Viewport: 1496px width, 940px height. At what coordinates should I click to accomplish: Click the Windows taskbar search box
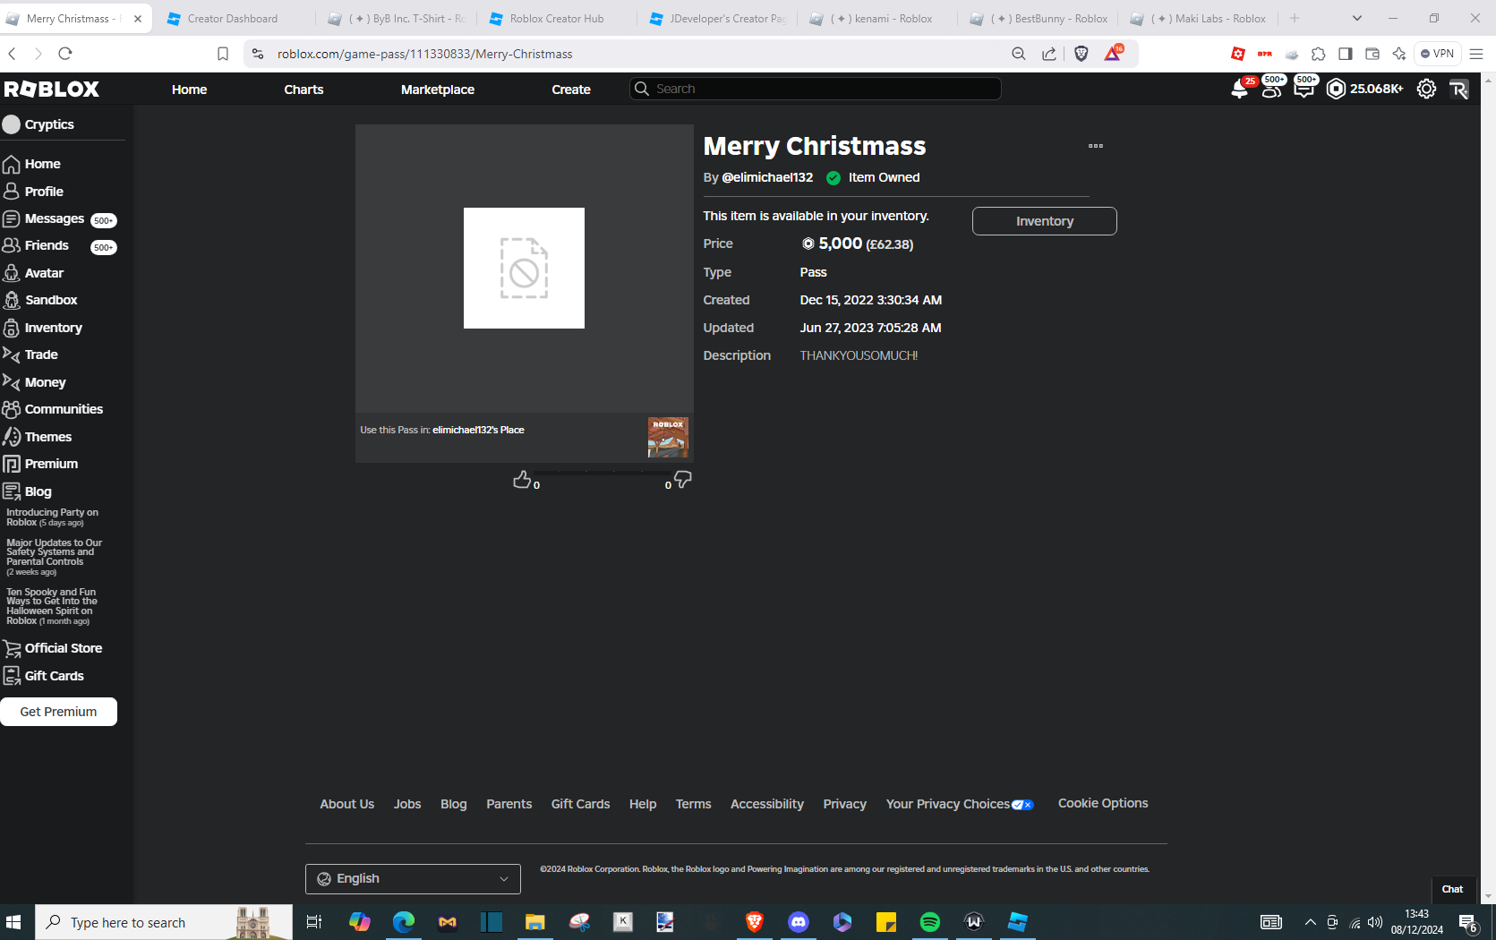click(164, 922)
